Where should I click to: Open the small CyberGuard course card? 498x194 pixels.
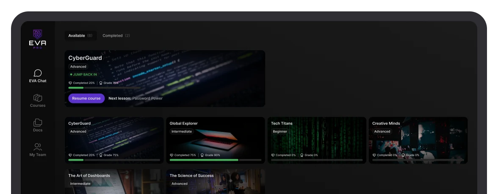coord(114,140)
